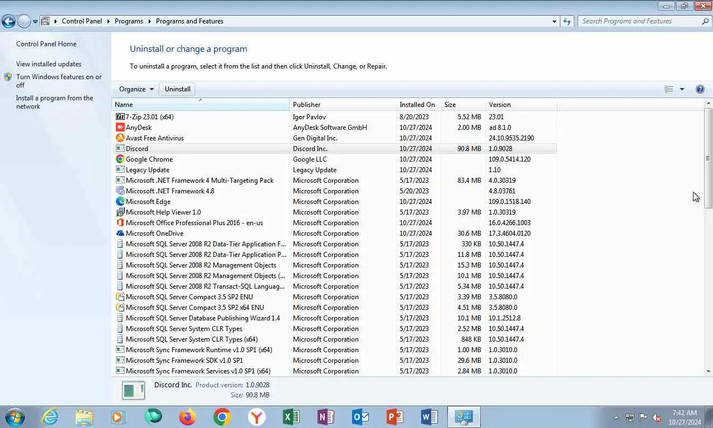Open PowerPoint from the taskbar
This screenshot has width=713, height=428.
(395, 417)
